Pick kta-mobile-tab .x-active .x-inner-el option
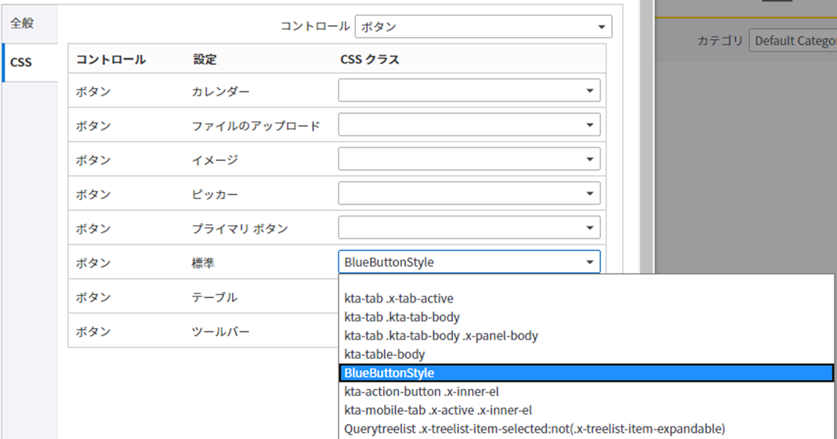 438,410
